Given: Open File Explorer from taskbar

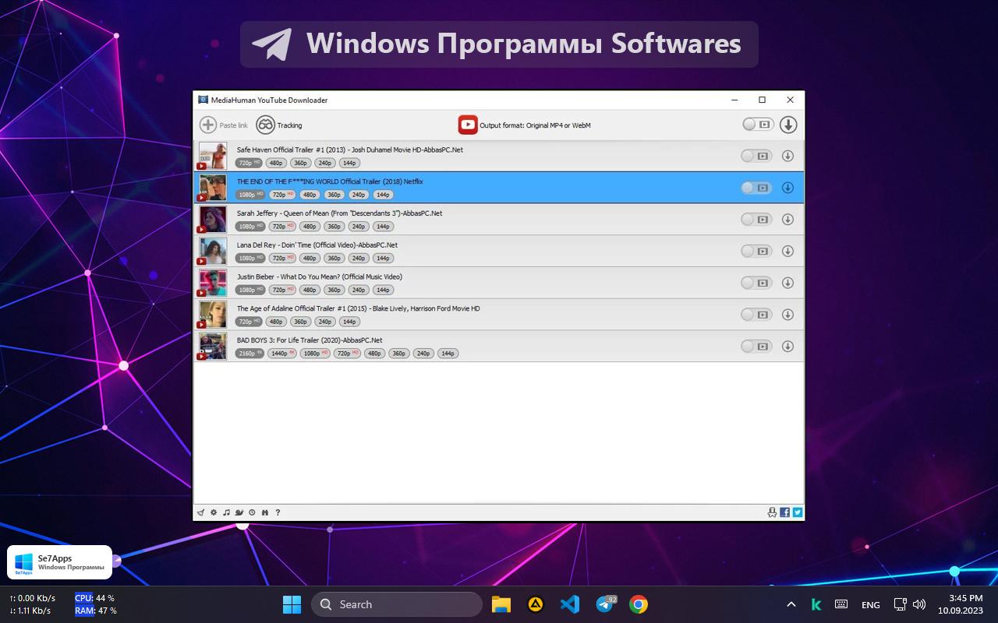Looking at the screenshot, I should (x=501, y=604).
